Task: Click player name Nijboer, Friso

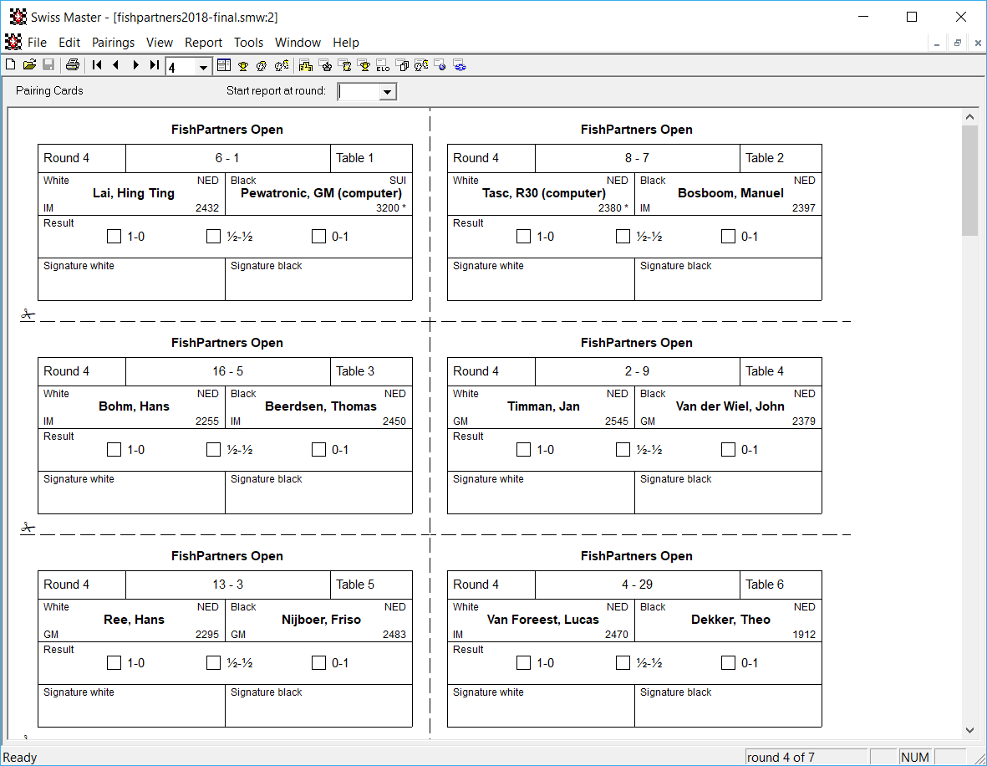Action: point(321,619)
